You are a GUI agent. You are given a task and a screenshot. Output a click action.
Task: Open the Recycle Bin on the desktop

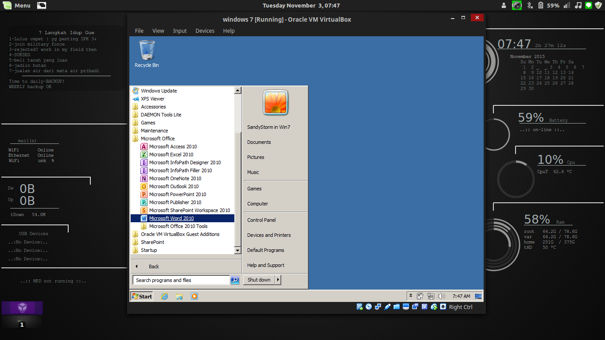tap(147, 54)
